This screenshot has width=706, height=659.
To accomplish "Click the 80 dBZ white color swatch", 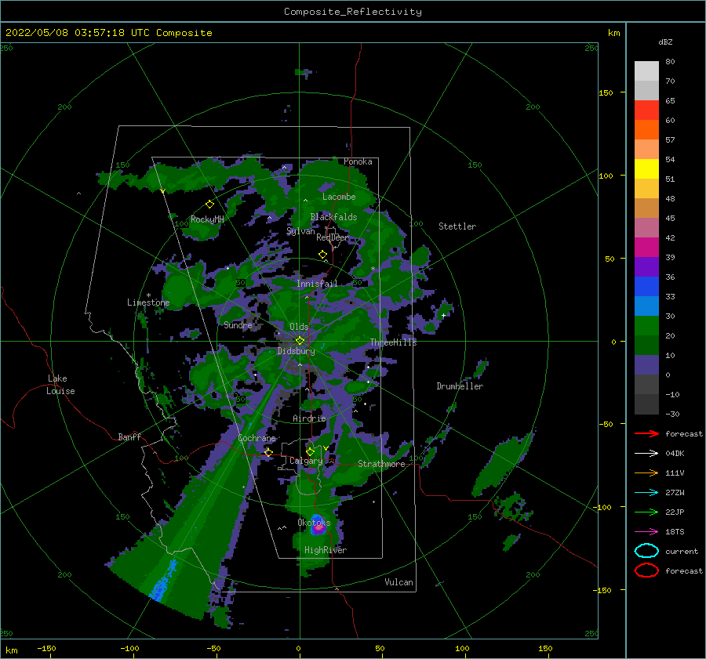I will pyautogui.click(x=646, y=71).
